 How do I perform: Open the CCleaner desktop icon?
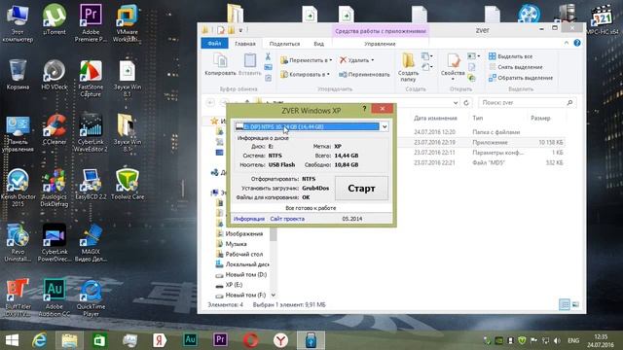pos(55,129)
